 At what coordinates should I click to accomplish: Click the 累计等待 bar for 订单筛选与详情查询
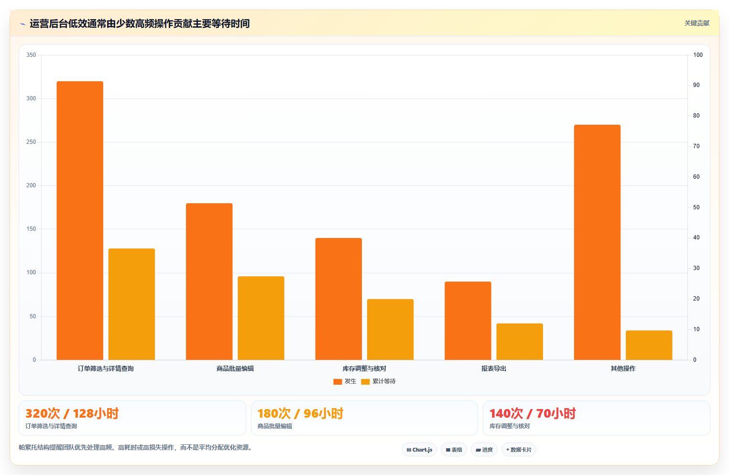pos(131,304)
